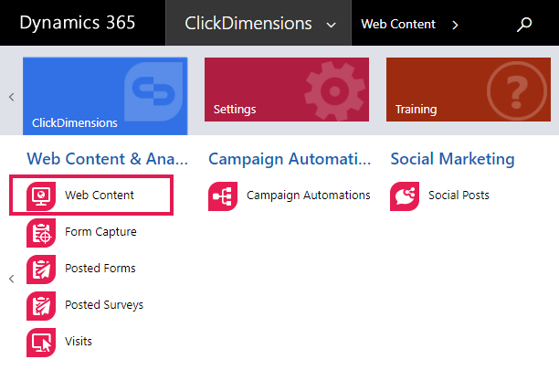Open the Form Capture link
The height and width of the screenshot is (370, 559).
100,232
